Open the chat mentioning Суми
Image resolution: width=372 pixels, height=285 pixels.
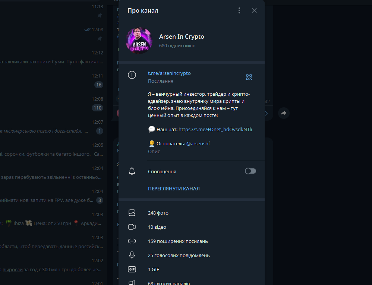53,57
